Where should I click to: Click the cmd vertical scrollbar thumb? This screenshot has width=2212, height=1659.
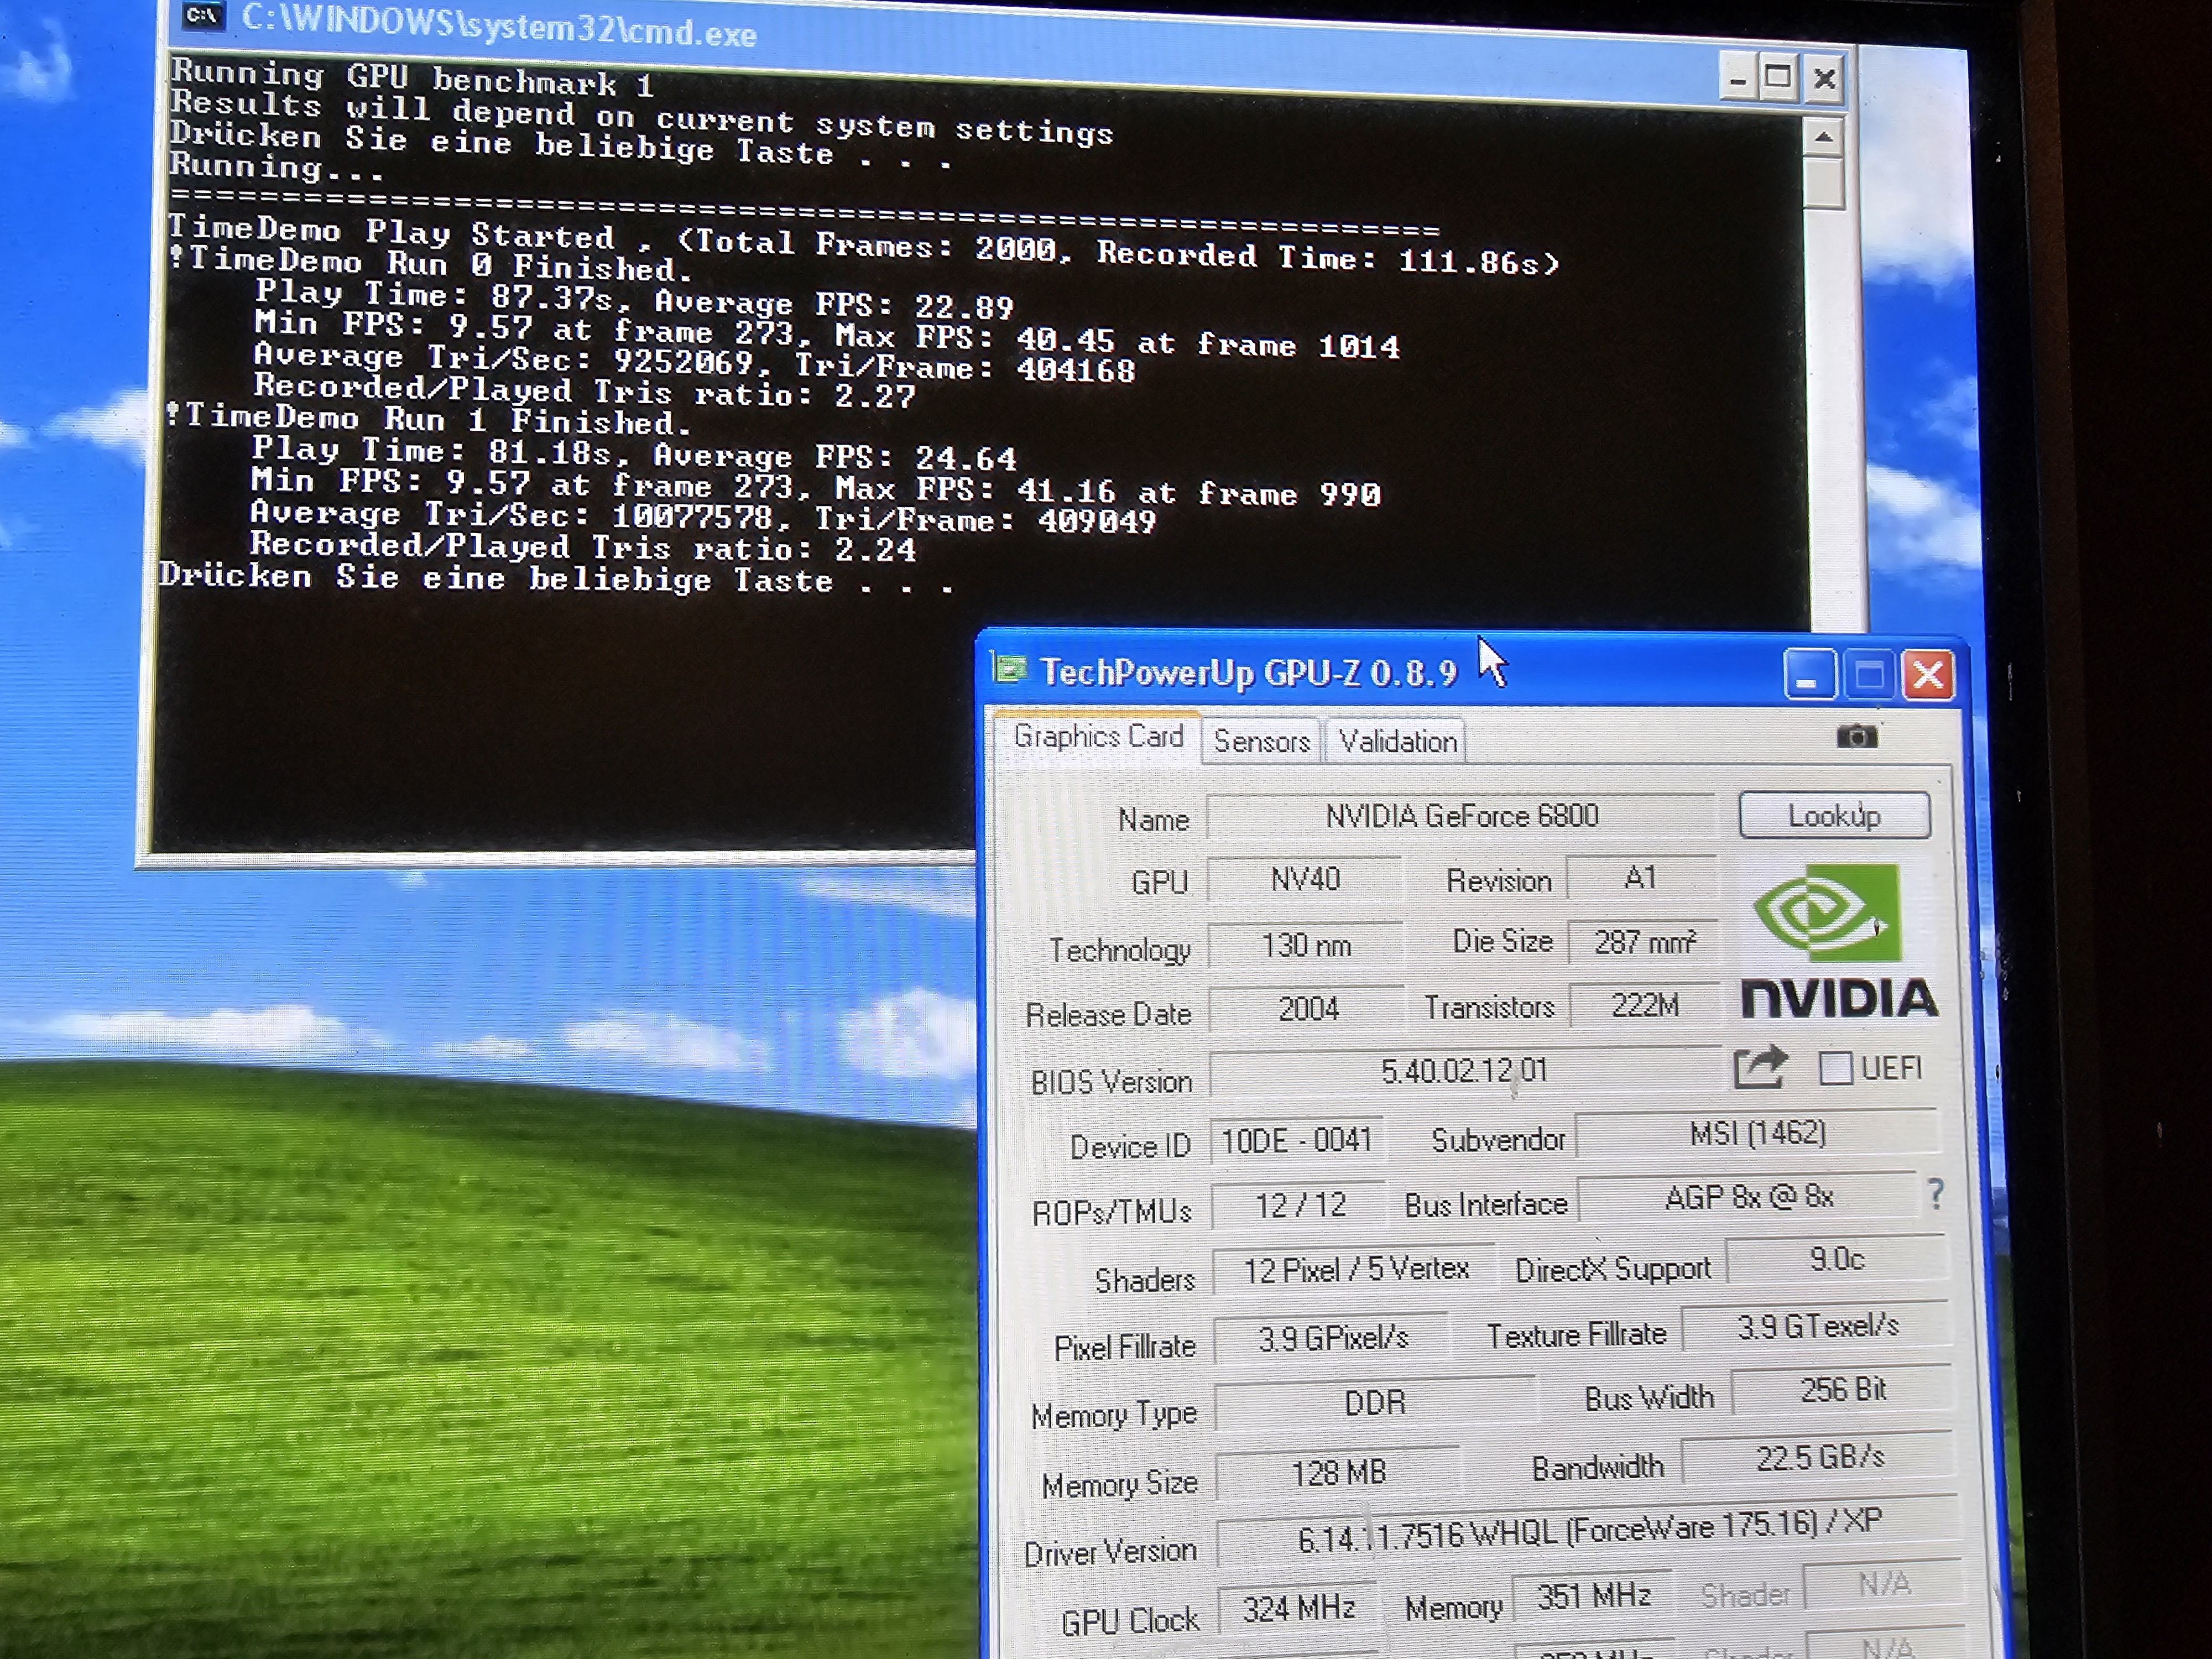pyautogui.click(x=1825, y=182)
